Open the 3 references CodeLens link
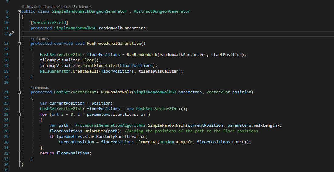 point(83,7)
